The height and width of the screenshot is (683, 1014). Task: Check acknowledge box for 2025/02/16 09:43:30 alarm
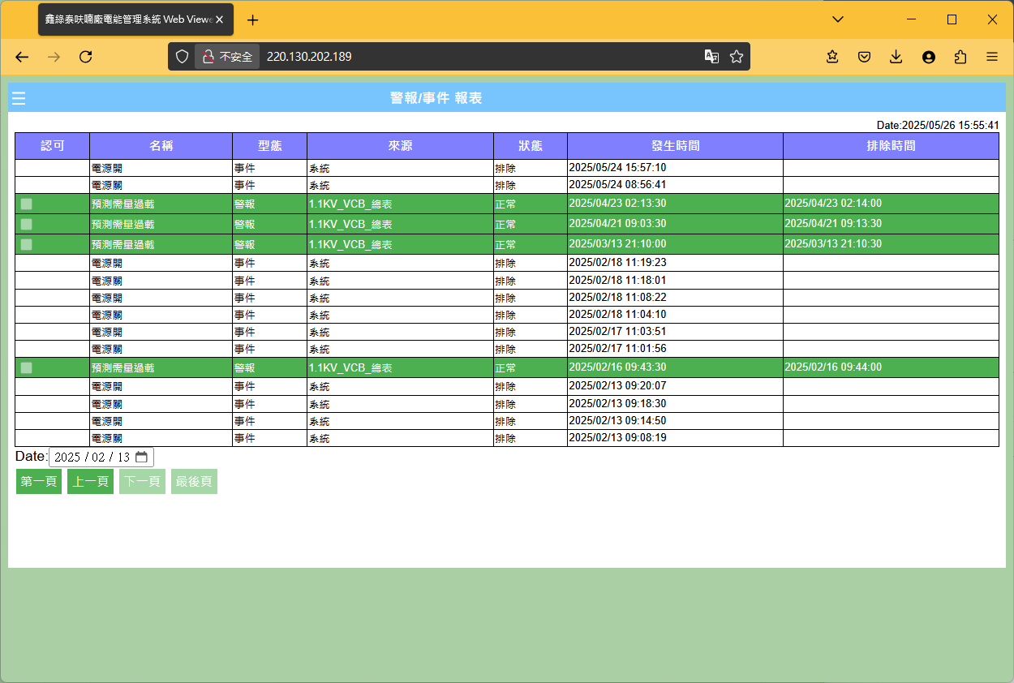pyautogui.click(x=27, y=367)
